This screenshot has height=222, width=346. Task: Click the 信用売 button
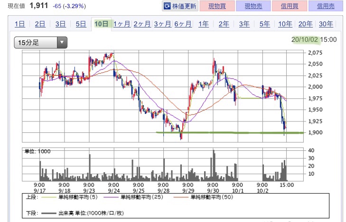[x=326, y=6]
